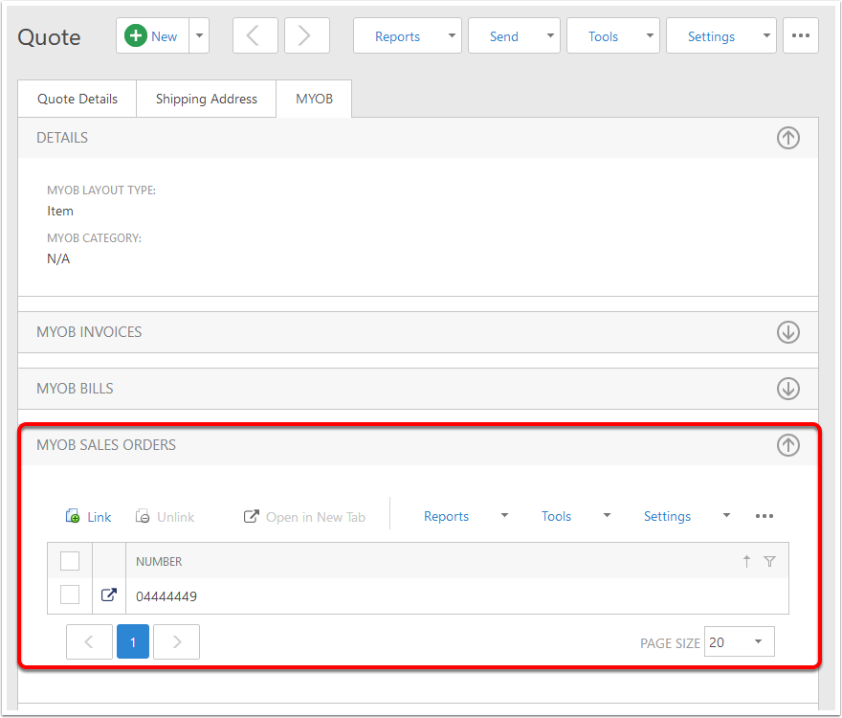Viewport: 842px width, 718px height.
Task: Open the top Tools dropdown
Action: tap(612, 36)
